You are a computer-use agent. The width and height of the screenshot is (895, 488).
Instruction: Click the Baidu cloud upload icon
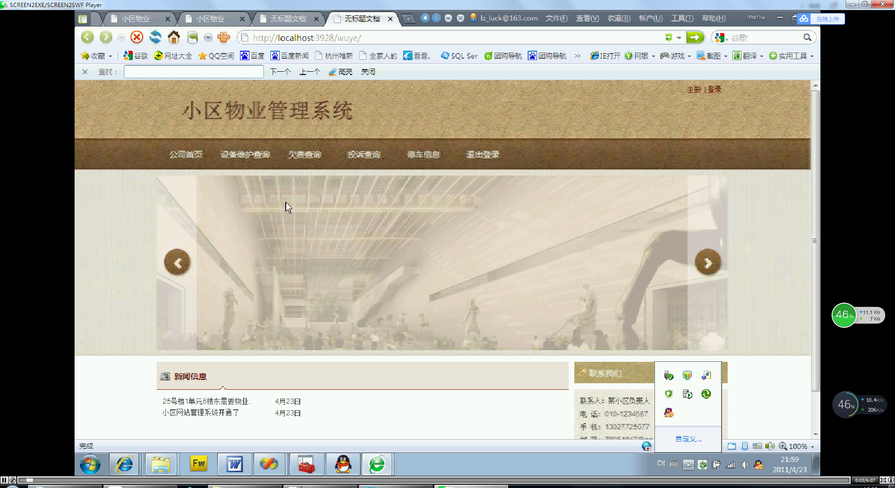(804, 19)
